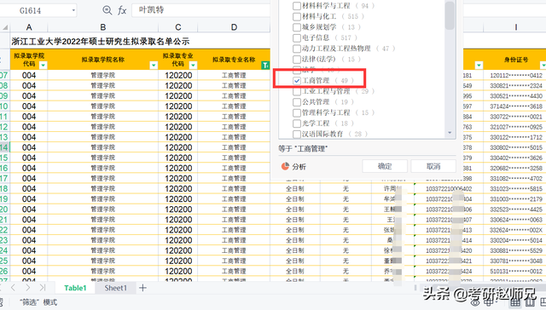
Task: Click the formula bar containing 叶凯特
Action: click(201, 10)
